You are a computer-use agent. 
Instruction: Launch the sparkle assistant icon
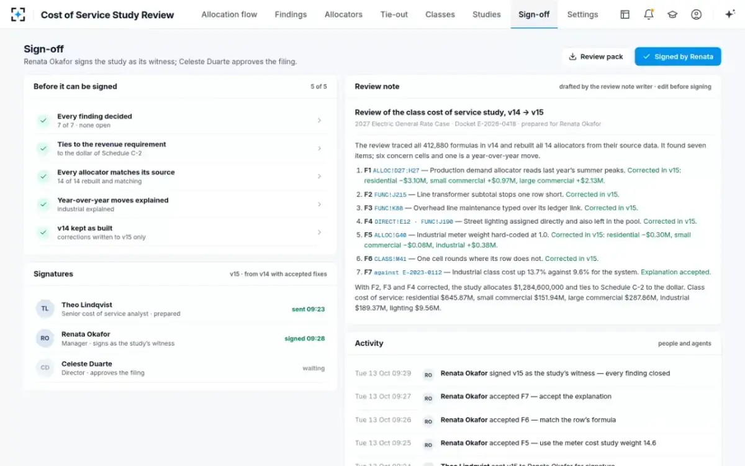coord(730,14)
